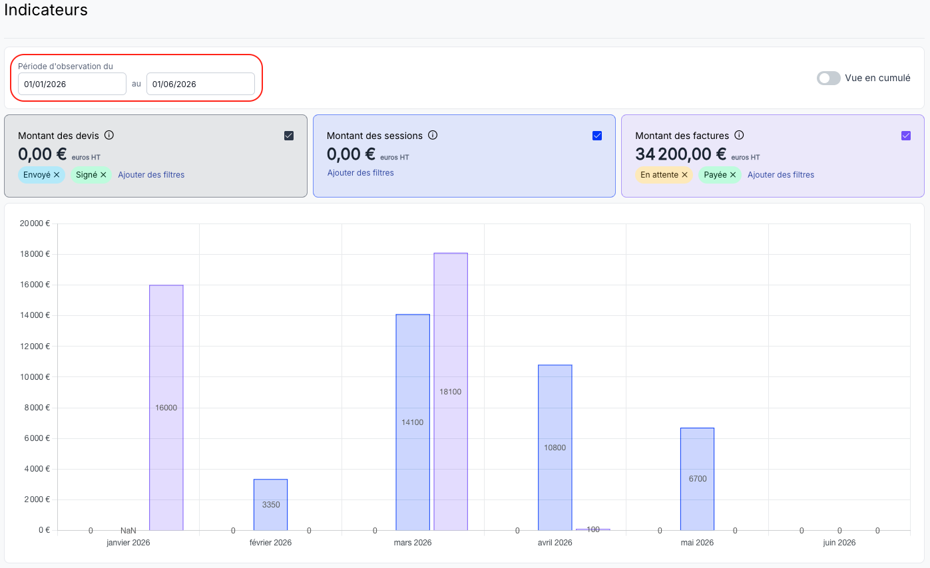This screenshot has height=568, width=930.
Task: Click the 6700 bar for mai 2026
Action: pos(698,479)
